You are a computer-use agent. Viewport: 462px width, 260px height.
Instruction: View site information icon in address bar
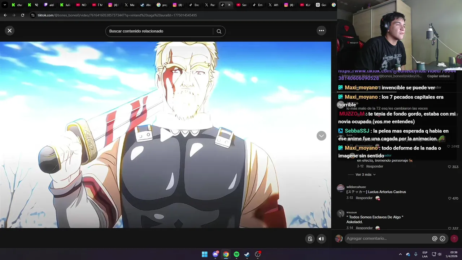33,15
